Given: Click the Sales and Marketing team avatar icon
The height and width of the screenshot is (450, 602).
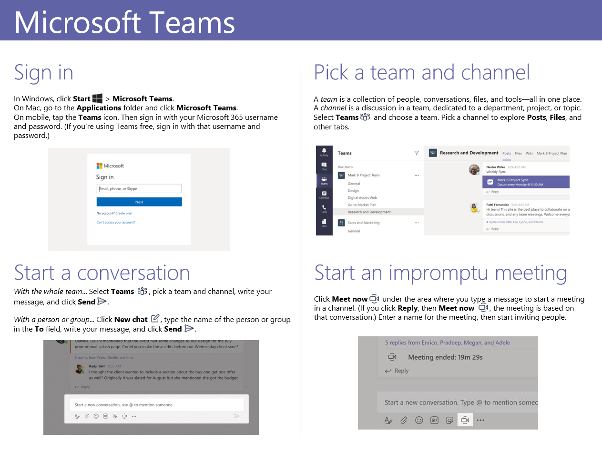Looking at the screenshot, I should click(341, 223).
